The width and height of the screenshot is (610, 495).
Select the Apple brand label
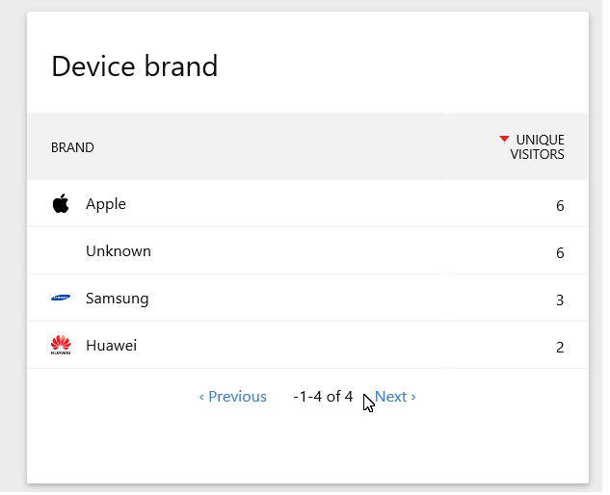coord(106,204)
